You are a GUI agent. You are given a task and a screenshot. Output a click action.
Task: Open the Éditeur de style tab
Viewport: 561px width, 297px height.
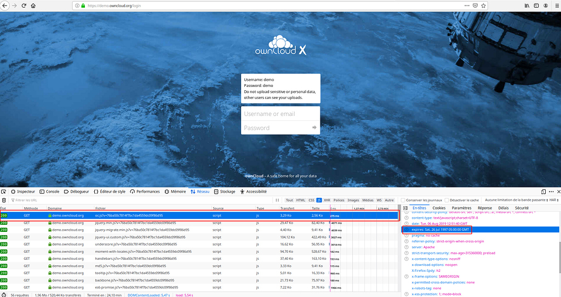point(110,191)
